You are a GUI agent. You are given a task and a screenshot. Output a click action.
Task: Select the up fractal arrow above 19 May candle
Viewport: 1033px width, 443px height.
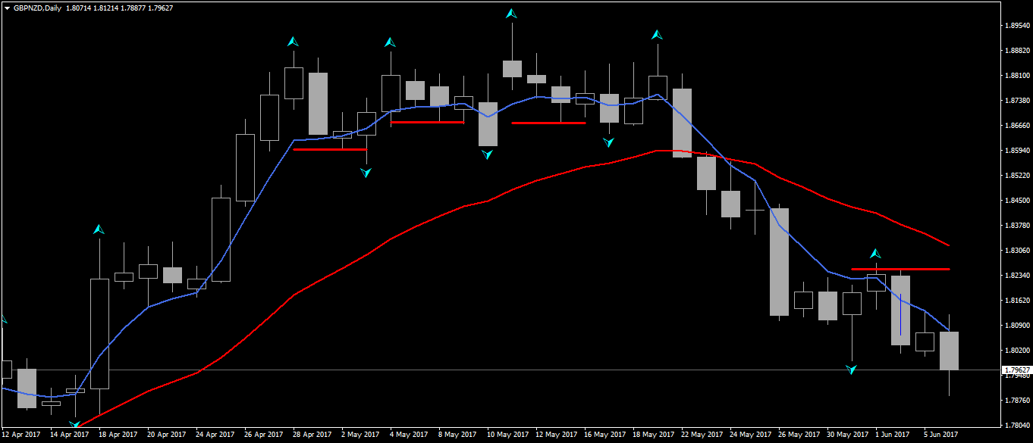pos(657,35)
